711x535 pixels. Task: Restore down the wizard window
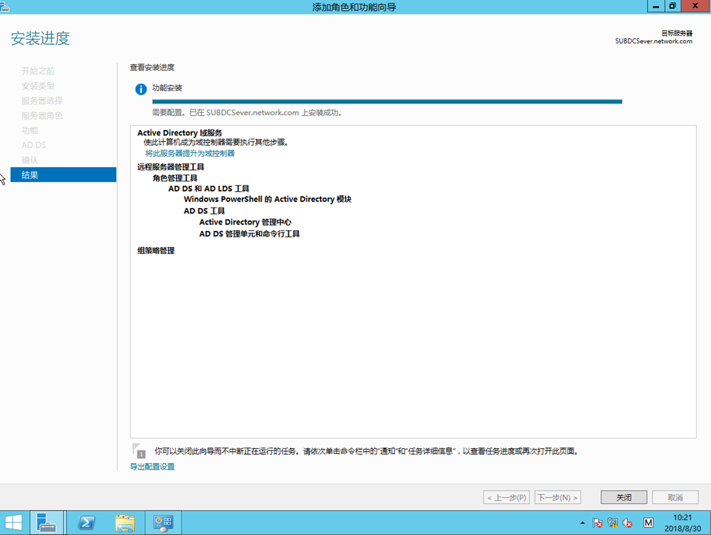[x=672, y=6]
